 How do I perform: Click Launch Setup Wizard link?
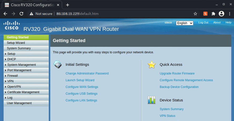(80, 80)
